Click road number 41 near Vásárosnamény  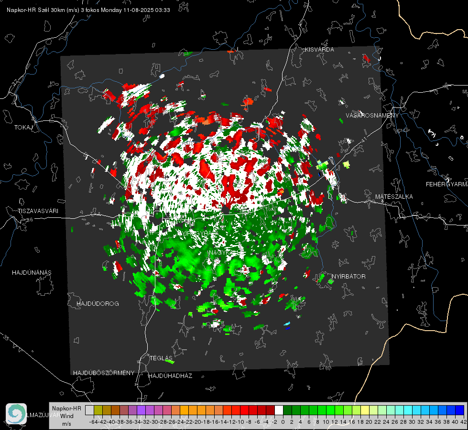coord(364,140)
